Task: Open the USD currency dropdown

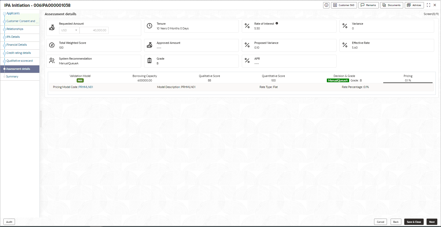Action: (x=69, y=30)
